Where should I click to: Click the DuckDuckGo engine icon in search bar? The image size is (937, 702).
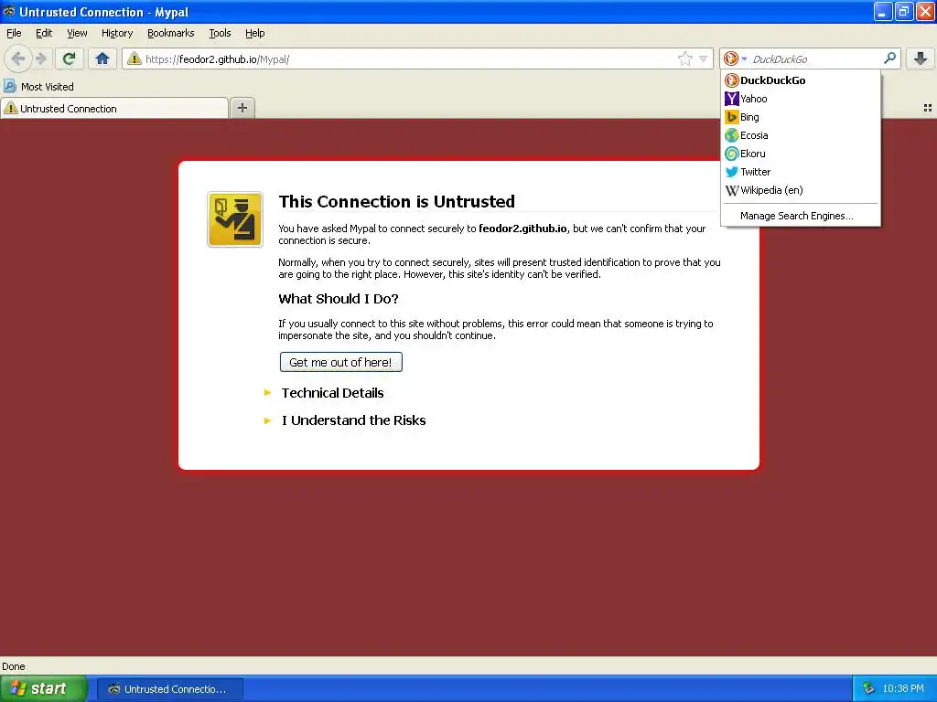[x=731, y=58]
